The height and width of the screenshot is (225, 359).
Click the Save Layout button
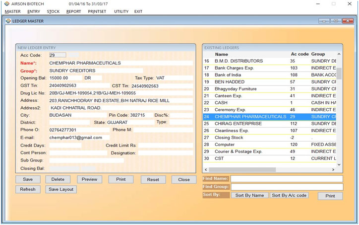[x=61, y=189]
